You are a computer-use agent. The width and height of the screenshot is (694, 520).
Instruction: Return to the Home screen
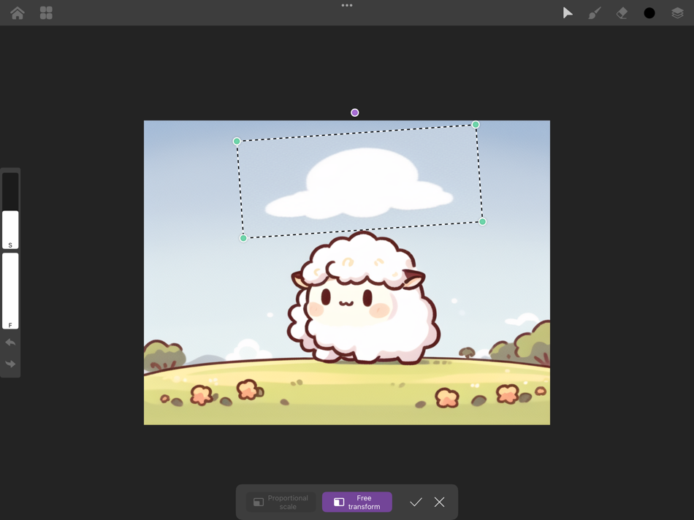tap(17, 12)
